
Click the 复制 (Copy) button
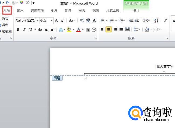click(x=5, y=25)
